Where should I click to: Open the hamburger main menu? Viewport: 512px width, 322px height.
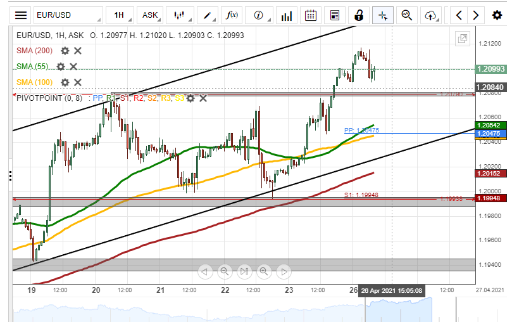pos(21,15)
